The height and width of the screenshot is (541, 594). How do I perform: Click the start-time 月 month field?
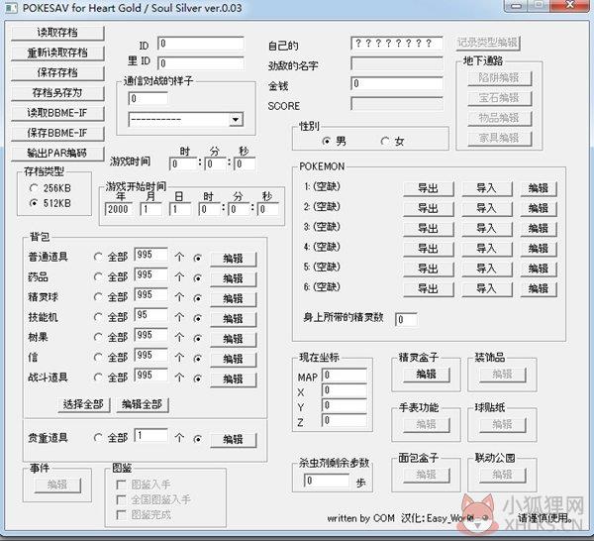click(x=151, y=209)
